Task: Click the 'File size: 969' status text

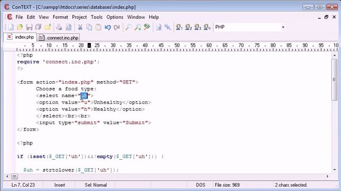Action: 227,185
